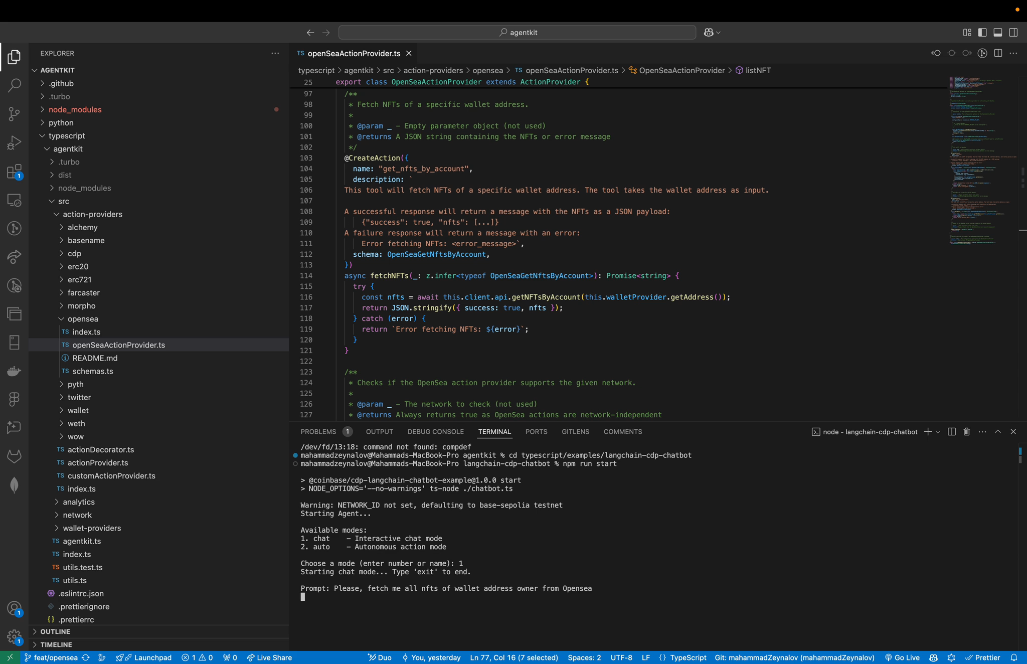Open the terminal launch profile dropdown

pos(938,432)
